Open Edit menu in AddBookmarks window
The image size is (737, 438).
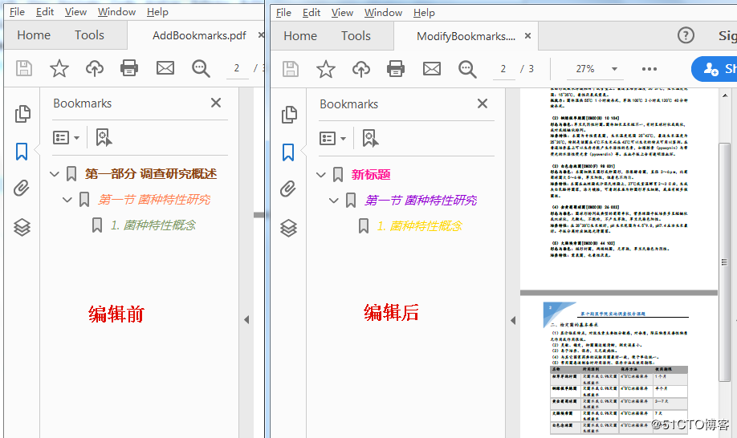(x=45, y=12)
